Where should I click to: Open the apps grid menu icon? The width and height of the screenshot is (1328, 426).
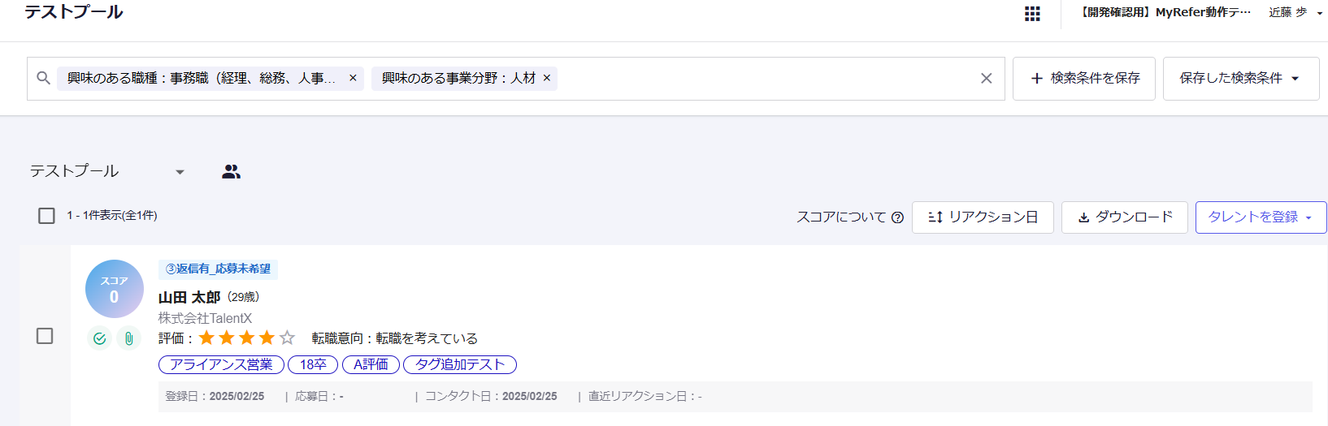pyautogui.click(x=1032, y=14)
